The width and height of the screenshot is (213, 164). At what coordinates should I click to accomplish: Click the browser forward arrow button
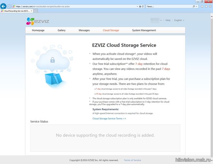pyautogui.click(x=9, y=6)
